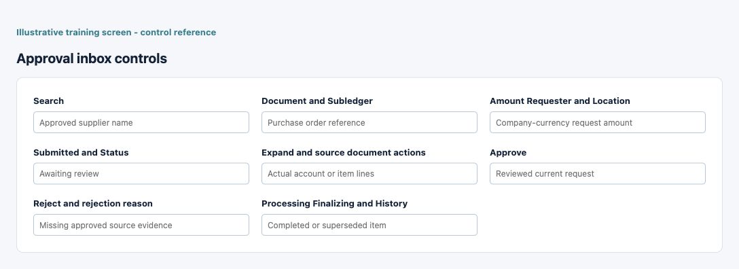The width and height of the screenshot is (739, 269).
Task: Click the 'Reject and rejection reason' label
Action: coord(93,204)
